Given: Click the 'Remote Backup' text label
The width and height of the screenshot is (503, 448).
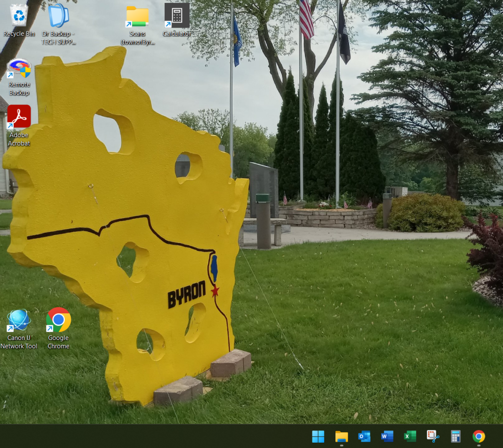Looking at the screenshot, I should 19,88.
